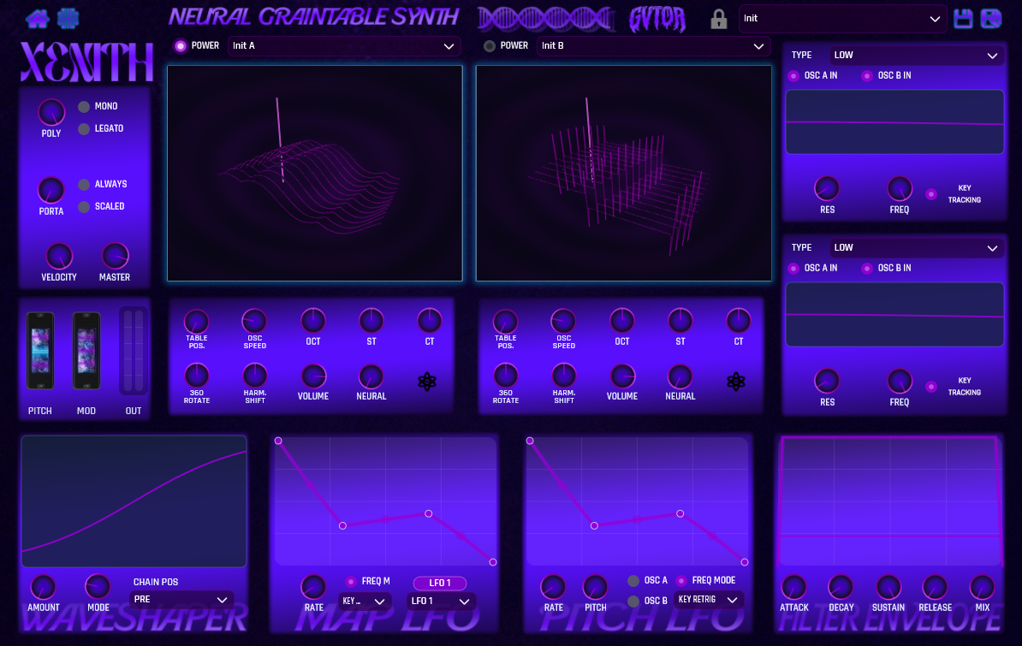Open the Init preset dropdown at top right
1022x646 pixels.
click(841, 18)
